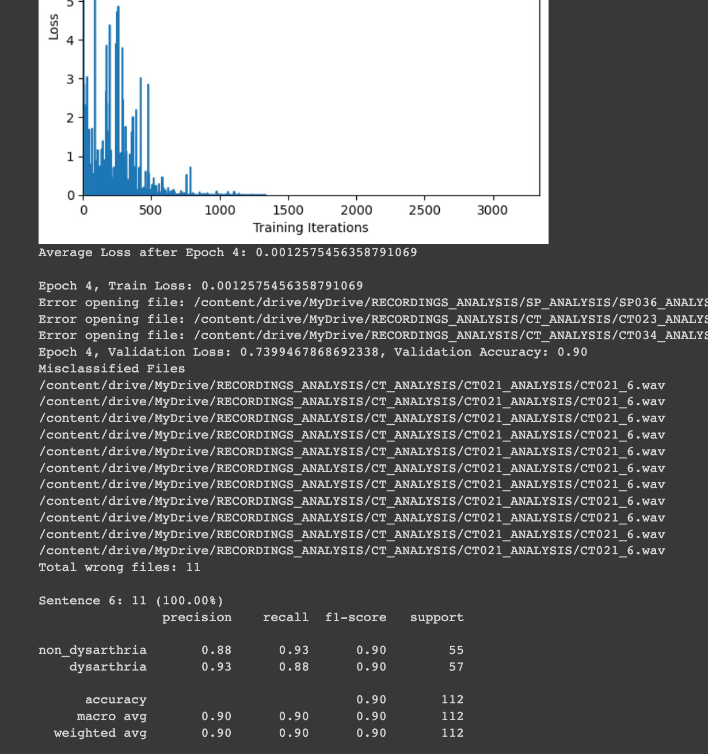The height and width of the screenshot is (754, 708).
Task: Click dysarthria row precision value 0.93
Action: pyautogui.click(x=216, y=667)
